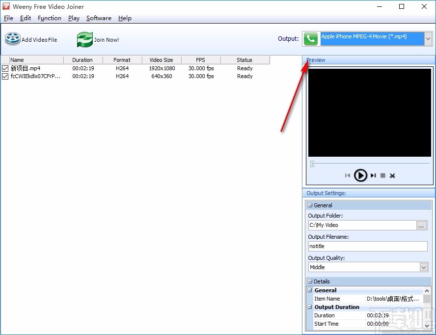The height and width of the screenshot is (335, 436).
Task: Uncheck the fcCWIEkdlx07CFrP video checkbox
Action: pyautogui.click(x=5, y=76)
